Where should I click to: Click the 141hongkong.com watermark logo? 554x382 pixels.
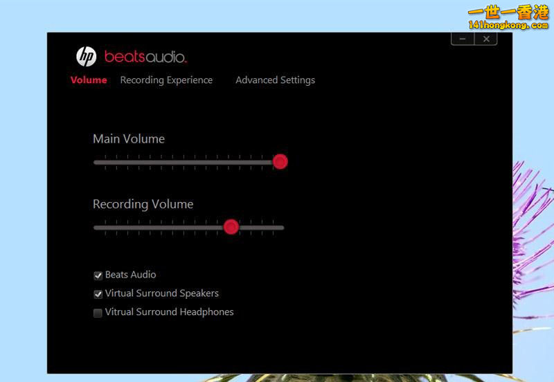coord(508,18)
